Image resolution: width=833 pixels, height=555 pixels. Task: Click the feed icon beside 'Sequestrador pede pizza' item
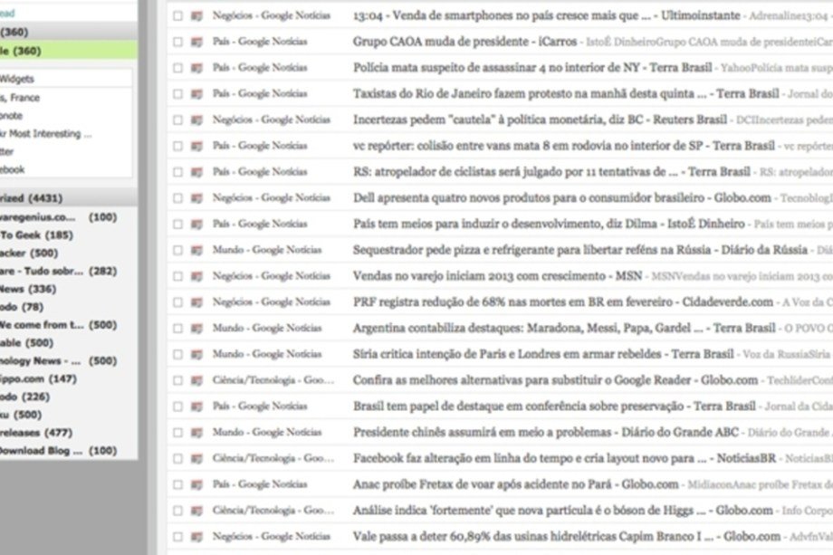196,250
